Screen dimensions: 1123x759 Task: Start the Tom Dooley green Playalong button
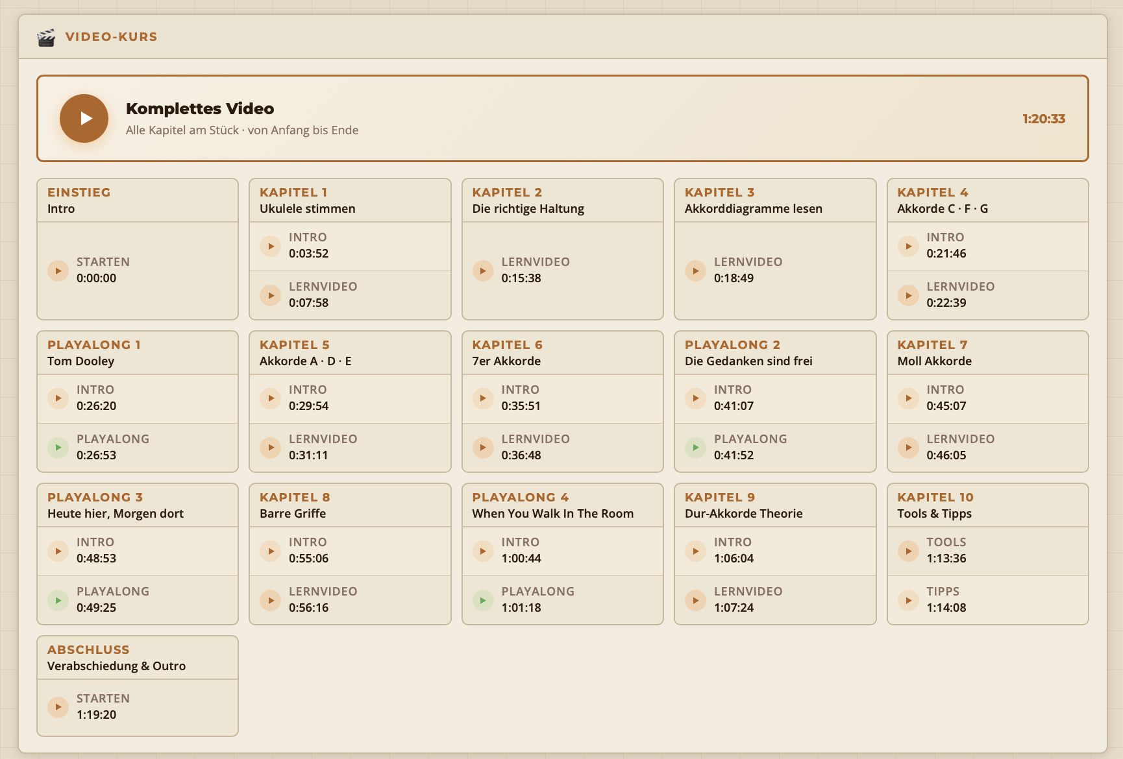(58, 448)
